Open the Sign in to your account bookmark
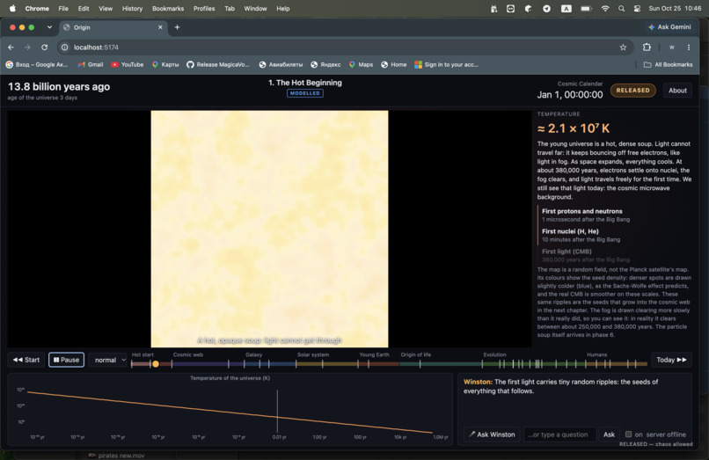Image resolution: width=709 pixels, height=460 pixels. [447, 65]
